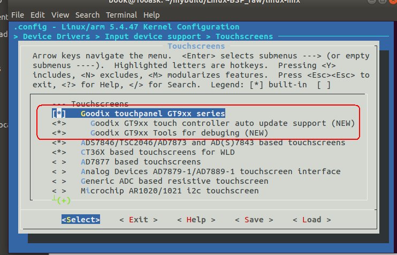Open the File menu
The height and width of the screenshot is (255, 397).
(x=18, y=15)
